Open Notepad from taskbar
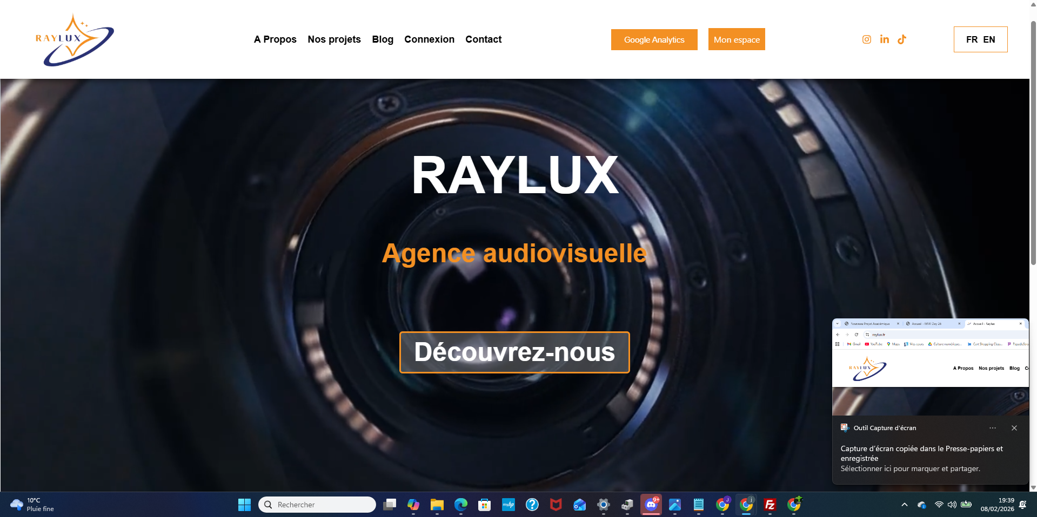The height and width of the screenshot is (517, 1037). pos(699,505)
